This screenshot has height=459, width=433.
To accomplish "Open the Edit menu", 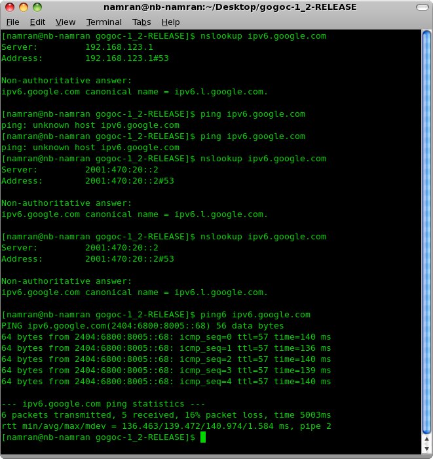I will click(x=37, y=22).
